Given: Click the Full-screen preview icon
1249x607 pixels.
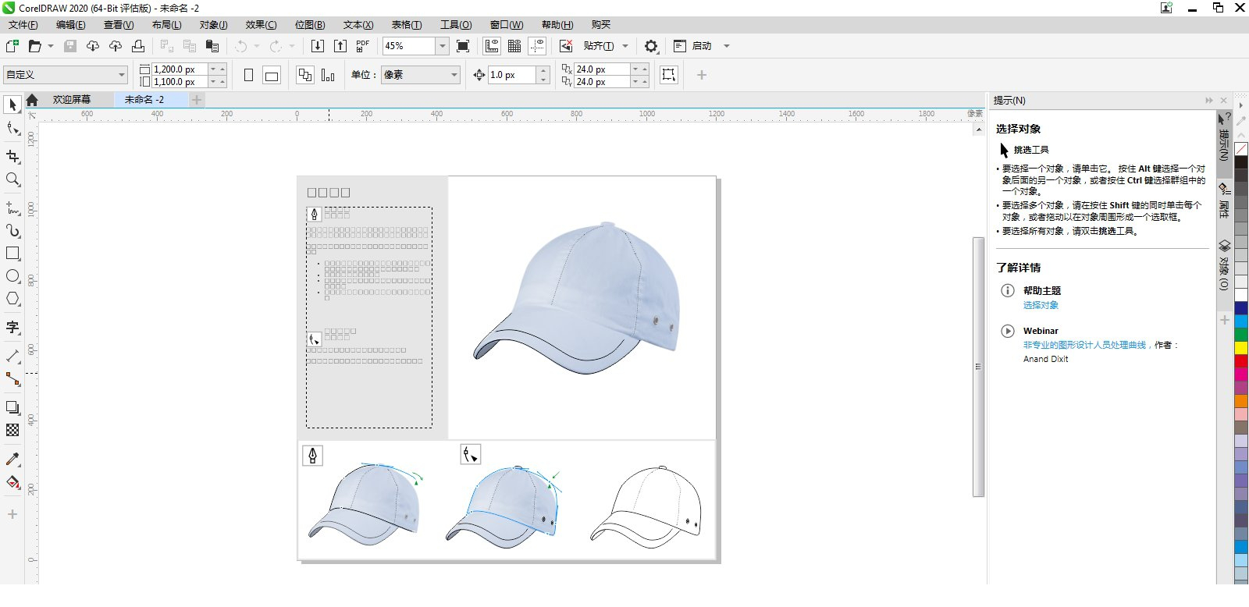Looking at the screenshot, I should [x=463, y=46].
